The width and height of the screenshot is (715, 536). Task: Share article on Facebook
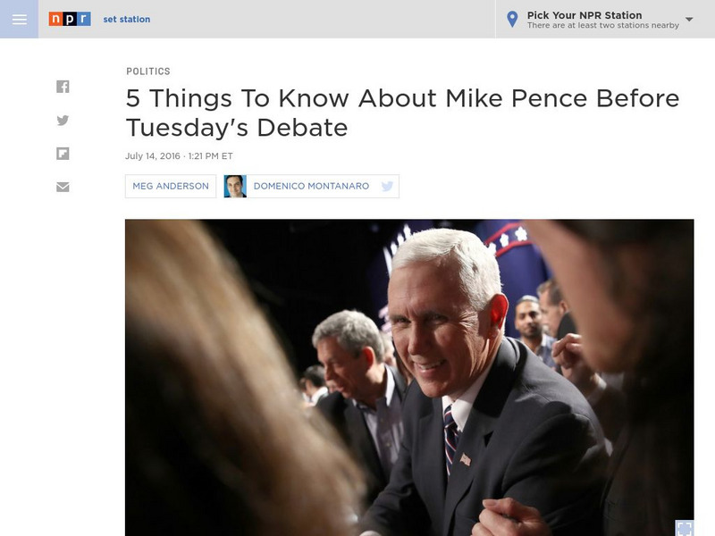tap(63, 87)
